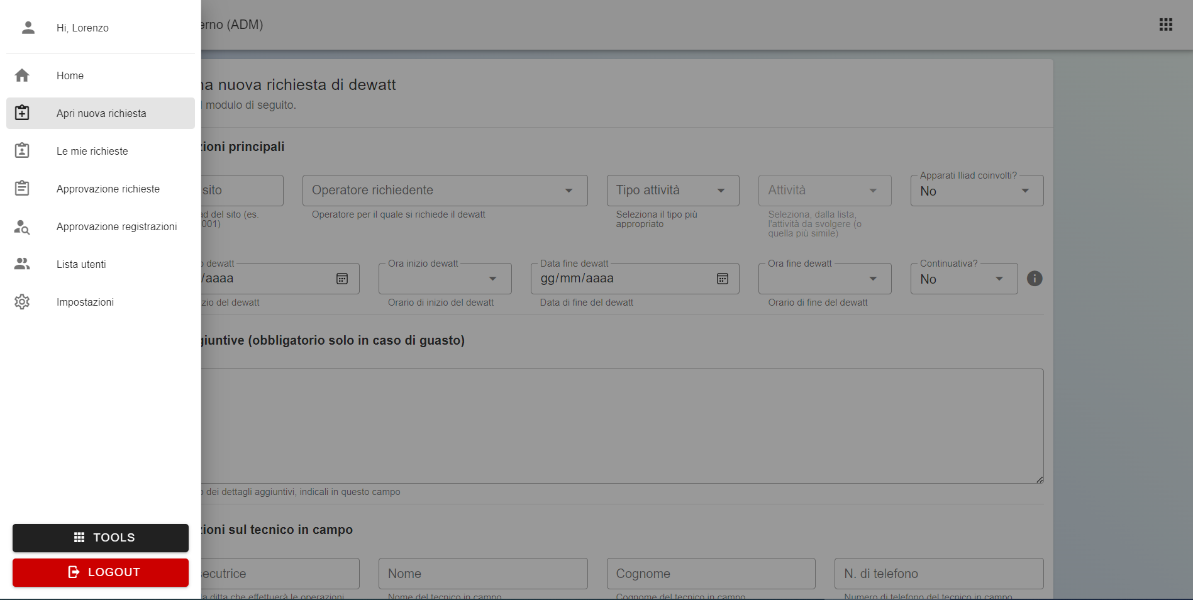Expand the Attività dropdown
Image resolution: width=1193 pixels, height=600 pixels.
point(825,191)
